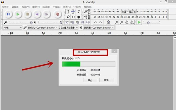176x110 pixels.
Task: Open the MME audio host dropdown
Action: pos(12,28)
